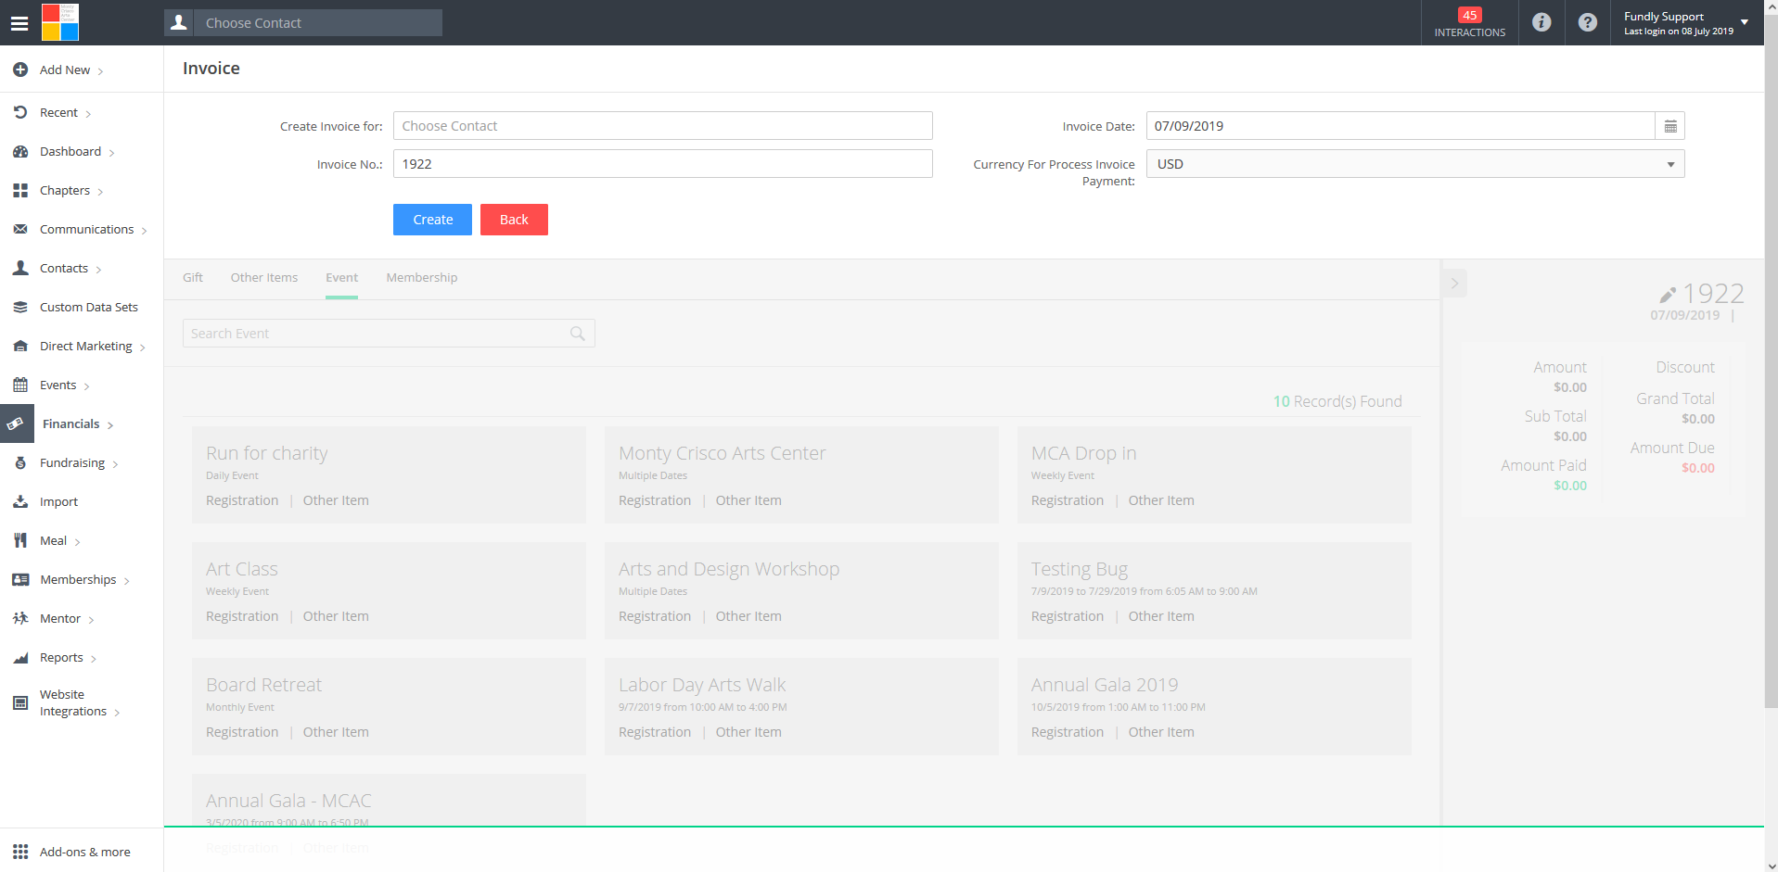The height and width of the screenshot is (872, 1778).
Task: Click the Create Invoice for contact field
Action: pyautogui.click(x=662, y=126)
